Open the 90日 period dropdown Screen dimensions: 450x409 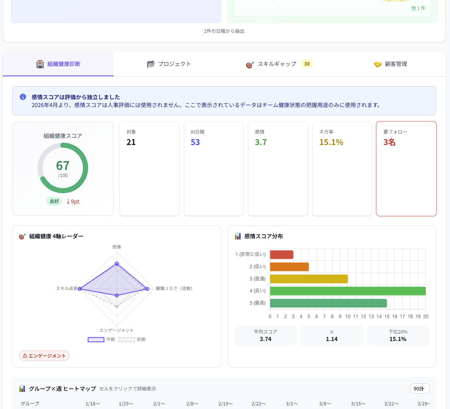click(x=420, y=389)
